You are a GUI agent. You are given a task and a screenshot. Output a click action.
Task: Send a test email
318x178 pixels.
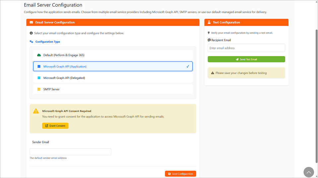pyautogui.click(x=246, y=59)
